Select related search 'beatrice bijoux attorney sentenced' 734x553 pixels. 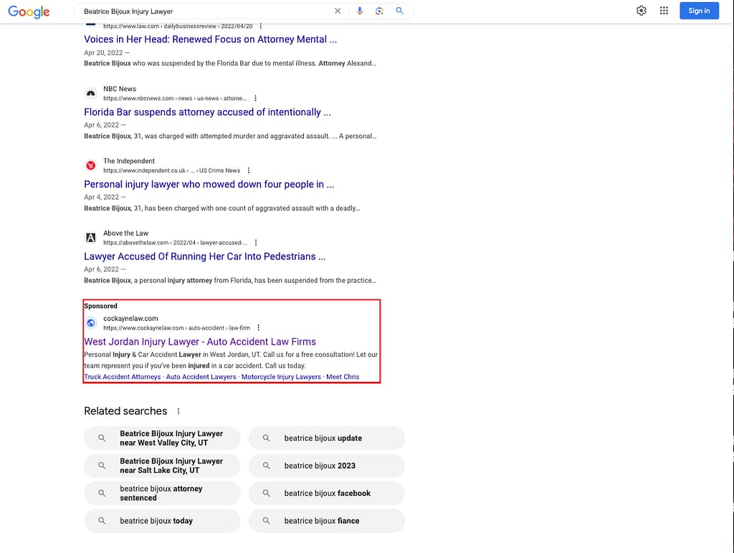point(162,493)
